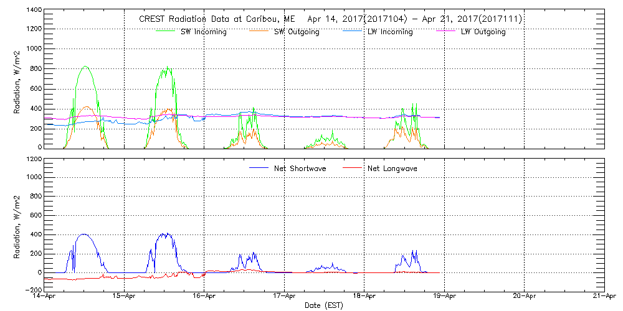Select the Net Longwave legend label
Viewport: 623px width, 311px height.
tap(393, 169)
